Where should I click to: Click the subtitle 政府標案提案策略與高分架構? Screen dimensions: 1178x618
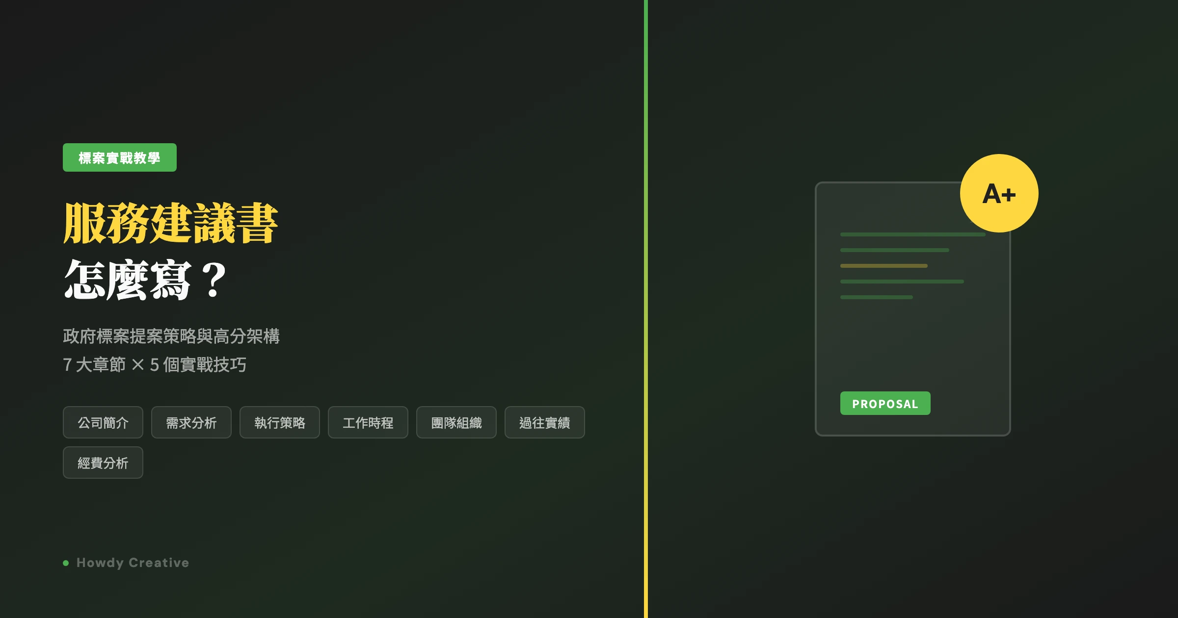171,336
